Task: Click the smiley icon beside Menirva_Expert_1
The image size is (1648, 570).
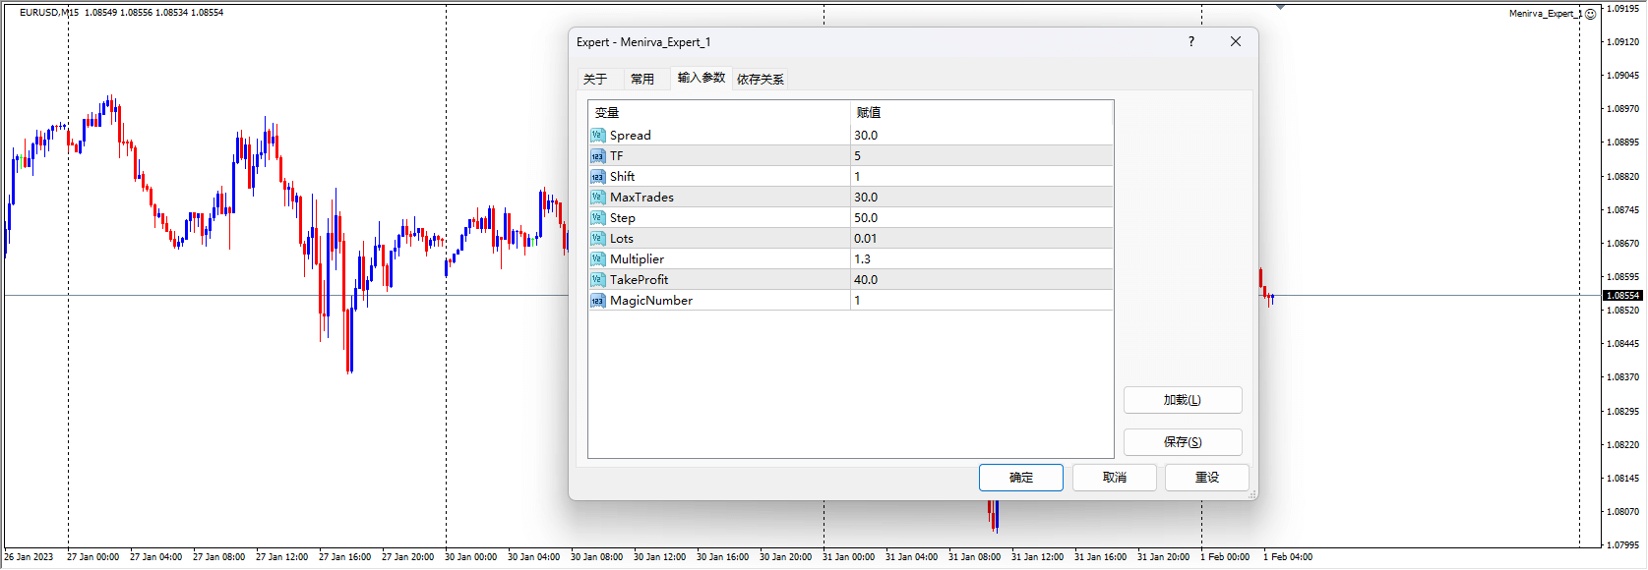Action: 1591,14
